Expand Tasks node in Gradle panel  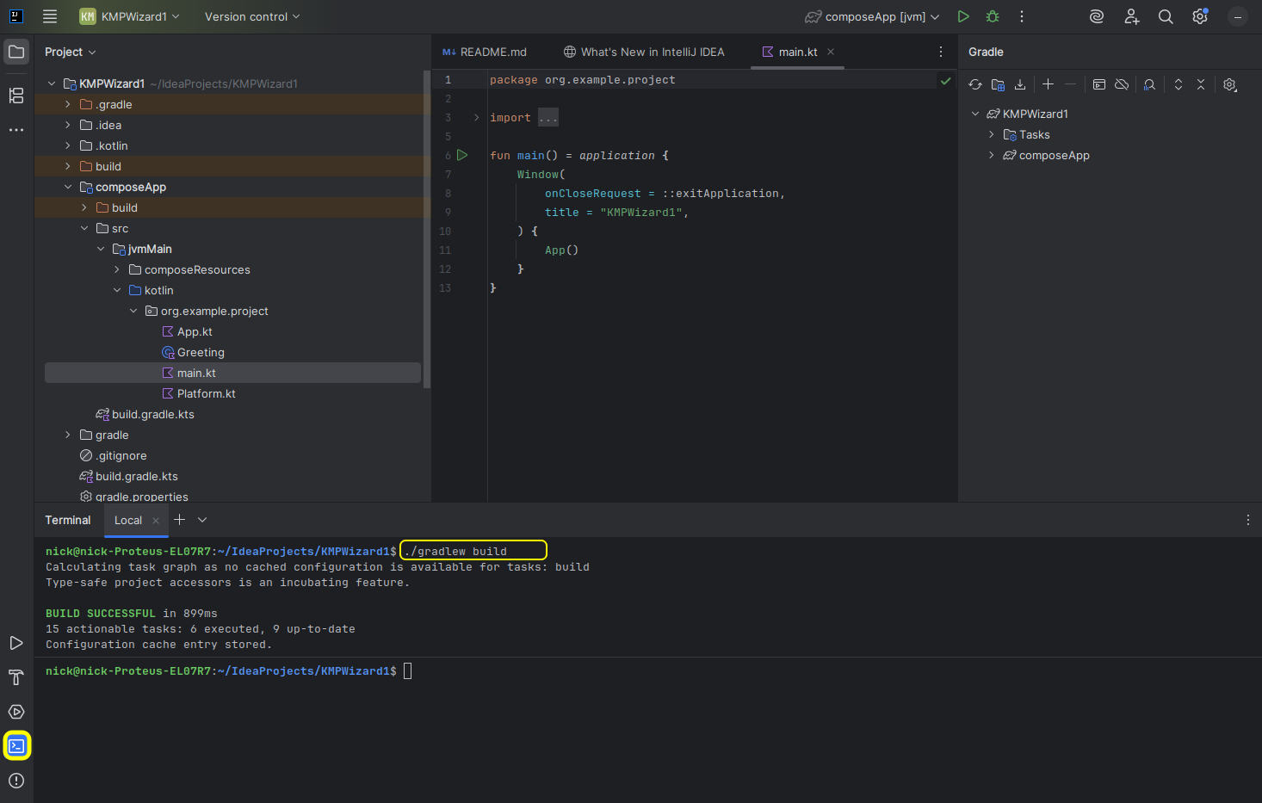(x=992, y=134)
